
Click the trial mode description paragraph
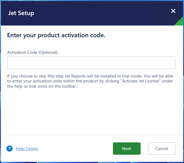pos(90,81)
